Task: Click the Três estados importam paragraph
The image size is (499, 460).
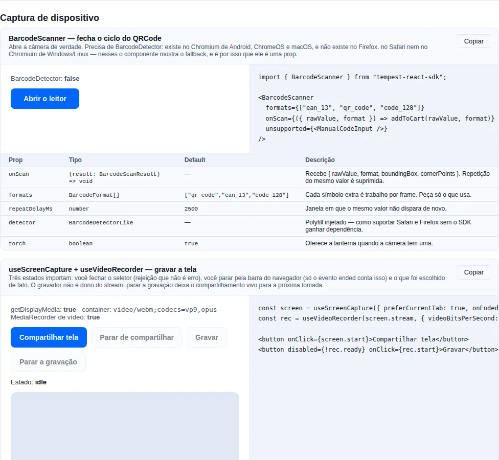Action: 227,282
